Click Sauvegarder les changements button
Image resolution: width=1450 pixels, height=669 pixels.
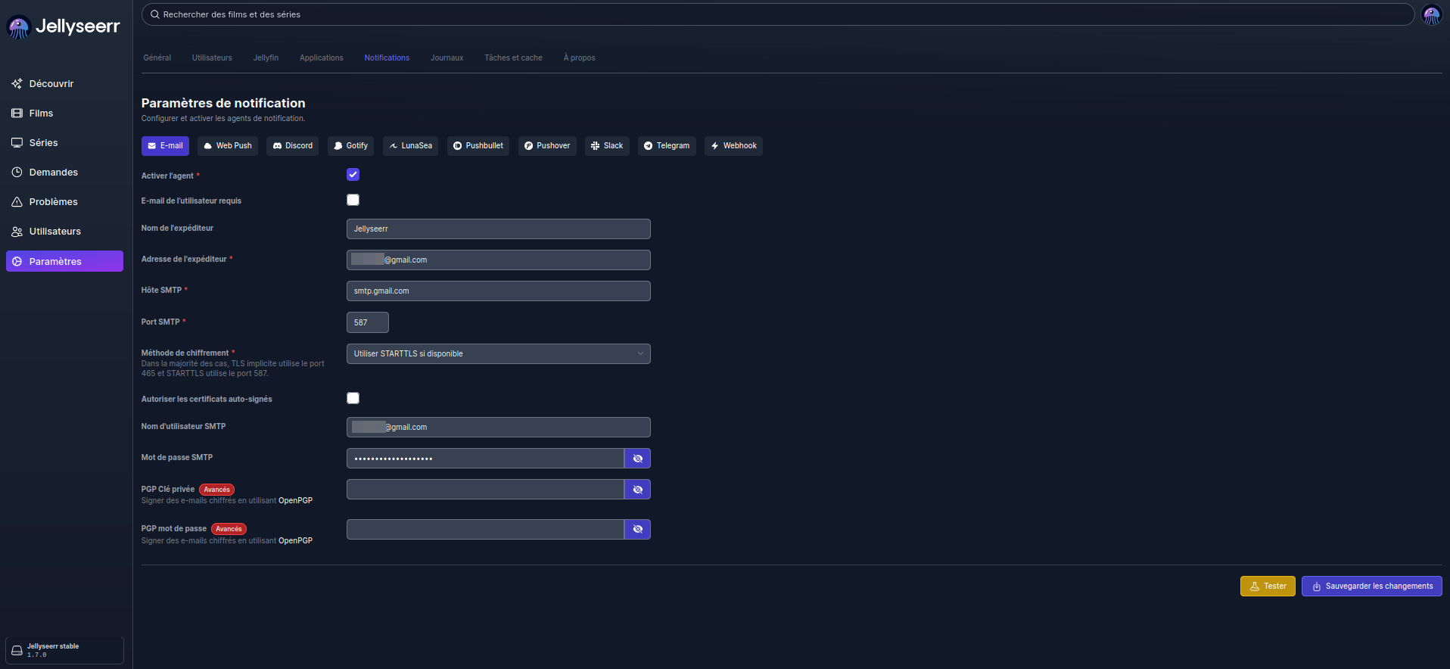pos(1371,587)
